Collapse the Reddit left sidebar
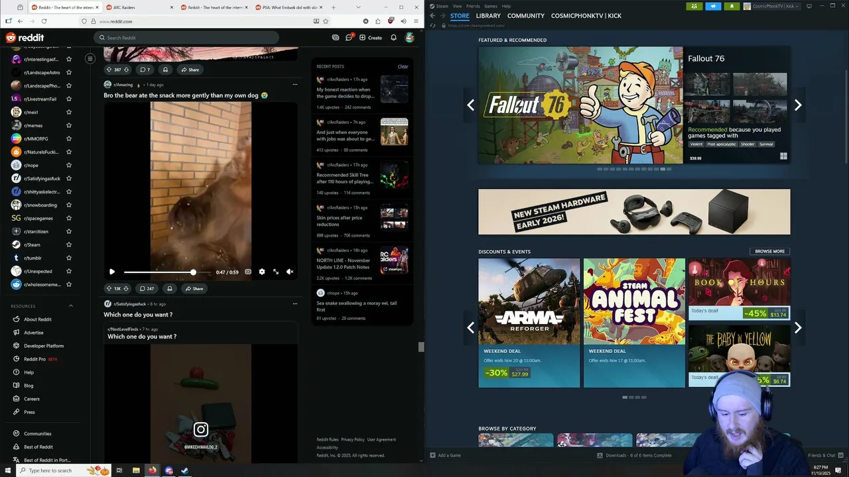Image resolution: width=849 pixels, height=477 pixels. tap(90, 58)
